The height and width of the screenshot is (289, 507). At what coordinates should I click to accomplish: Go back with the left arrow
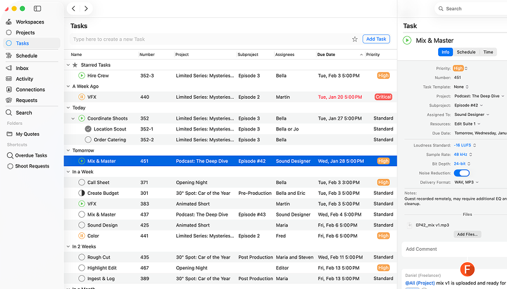pos(73,9)
